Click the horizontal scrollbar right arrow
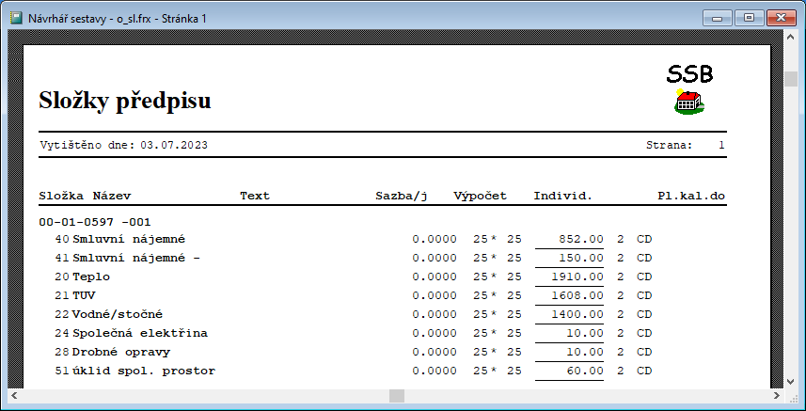 click(776, 396)
